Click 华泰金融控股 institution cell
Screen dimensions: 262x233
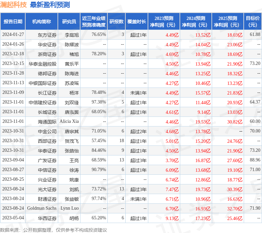pos(43,64)
